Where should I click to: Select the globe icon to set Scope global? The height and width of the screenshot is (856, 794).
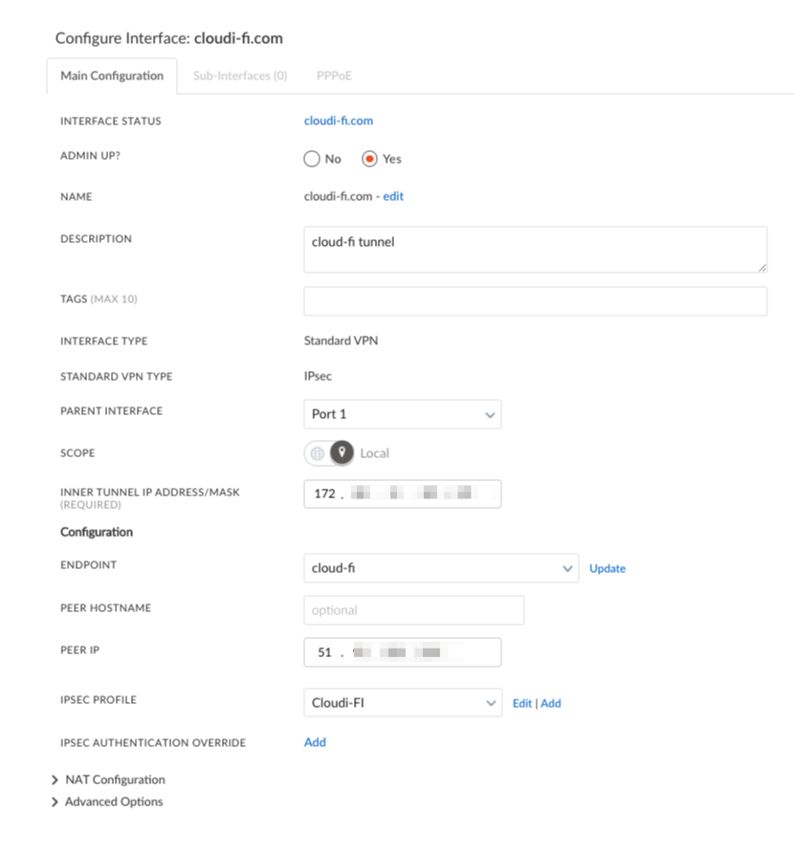point(316,452)
